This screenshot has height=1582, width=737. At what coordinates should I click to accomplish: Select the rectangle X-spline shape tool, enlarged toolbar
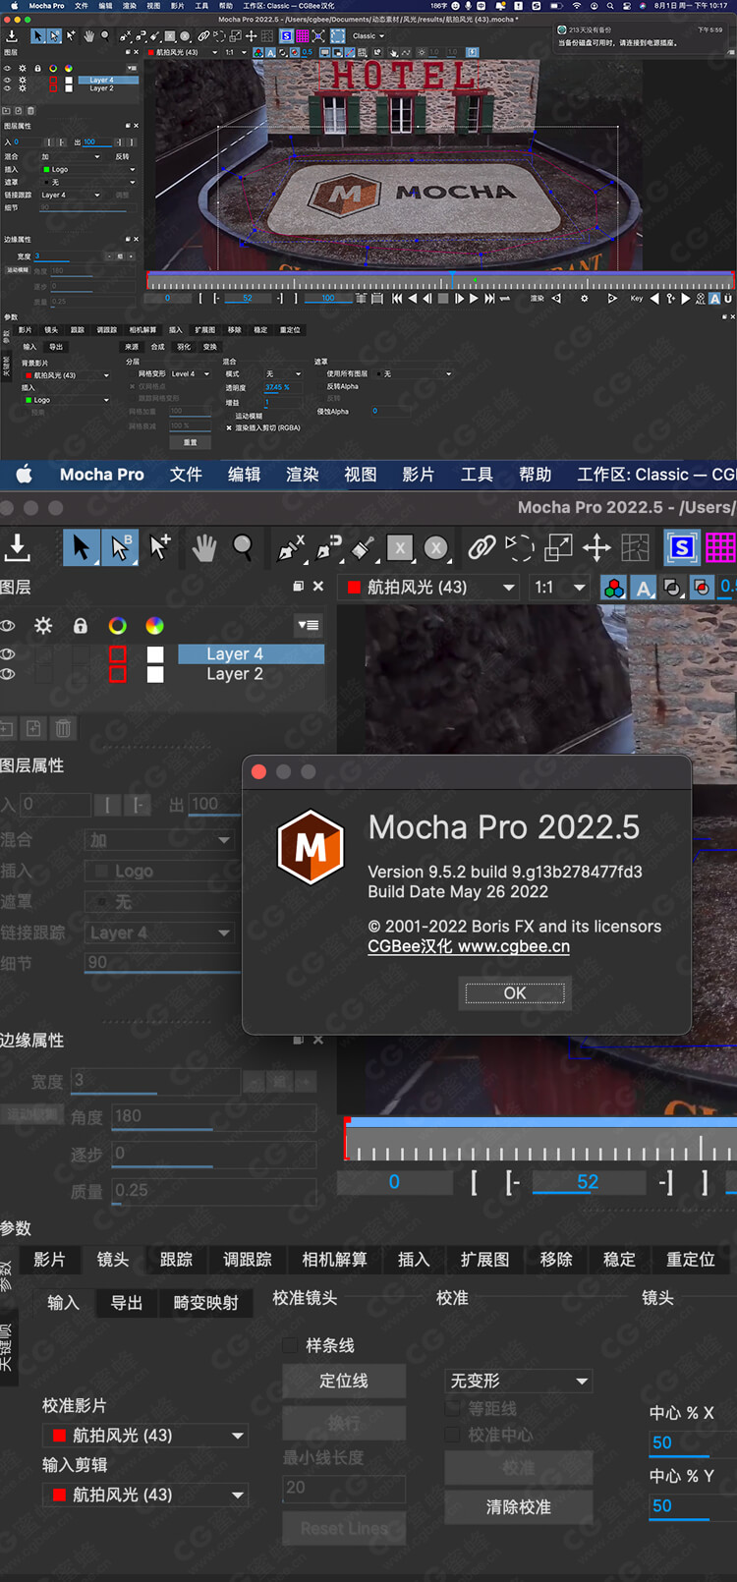coord(399,547)
